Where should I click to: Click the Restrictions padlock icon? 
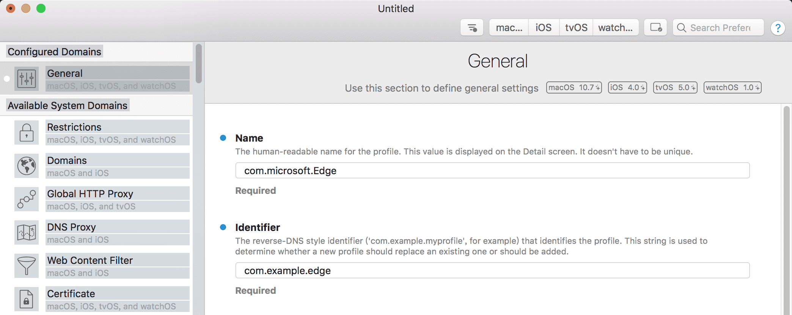[27, 133]
